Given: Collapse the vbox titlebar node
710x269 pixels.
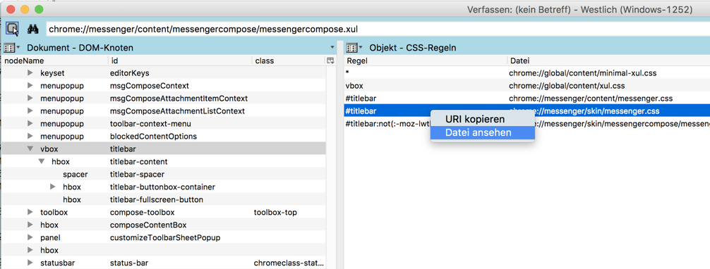Looking at the screenshot, I should tap(30, 149).
